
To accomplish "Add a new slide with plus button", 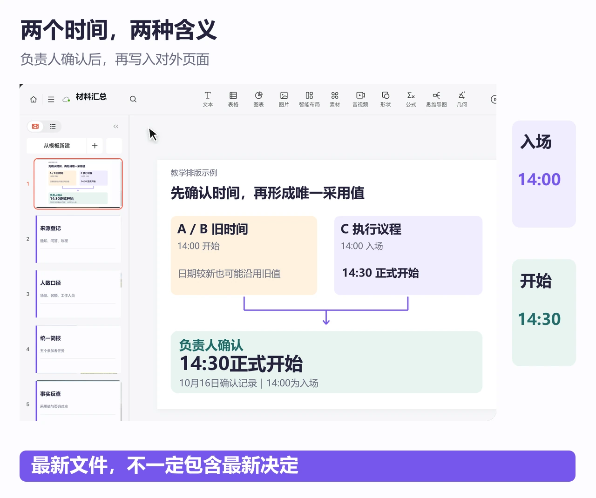I will tap(95, 146).
